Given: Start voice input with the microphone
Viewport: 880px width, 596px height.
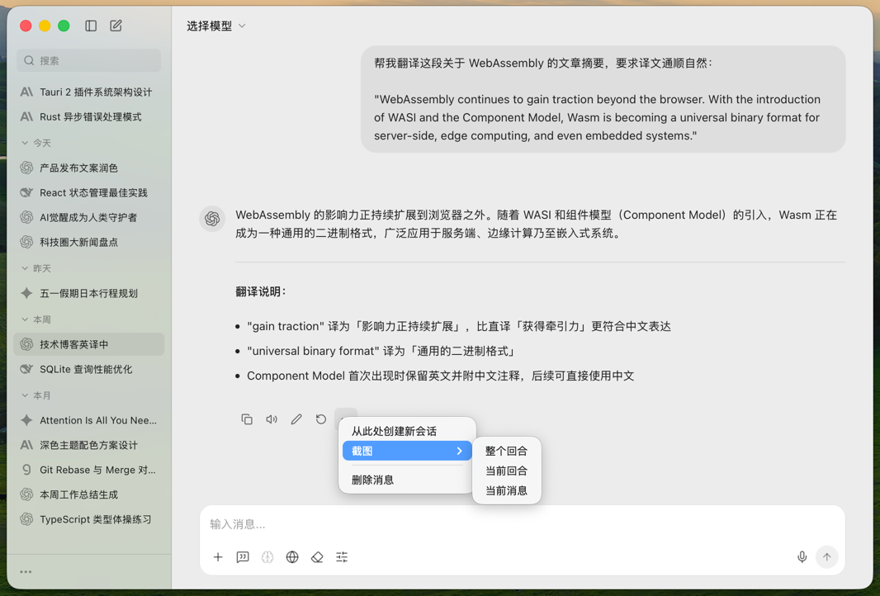Looking at the screenshot, I should click(802, 557).
